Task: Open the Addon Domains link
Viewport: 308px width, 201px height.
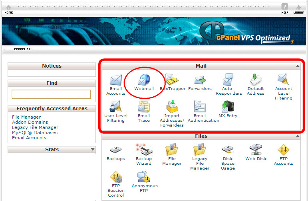Action: tap(30, 122)
